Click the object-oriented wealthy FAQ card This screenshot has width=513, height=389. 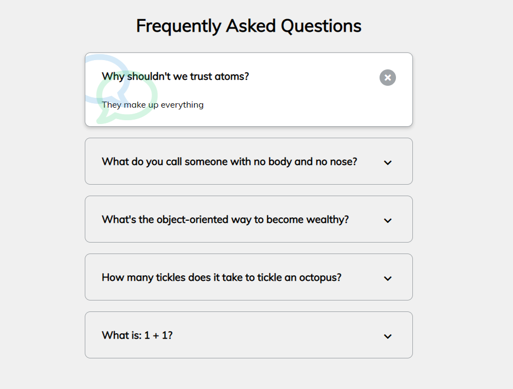249,235
